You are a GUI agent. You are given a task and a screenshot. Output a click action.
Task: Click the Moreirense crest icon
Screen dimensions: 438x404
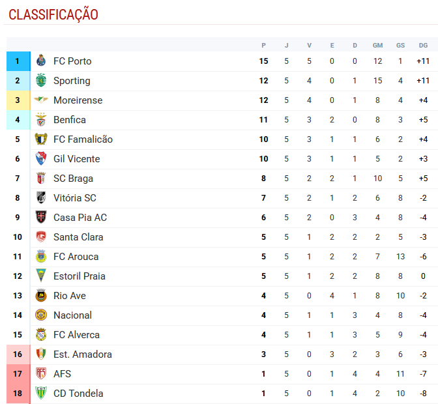click(x=41, y=100)
